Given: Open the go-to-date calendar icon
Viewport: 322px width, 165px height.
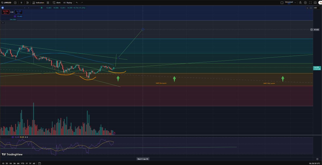Looking at the screenshot, I should pos(39,163).
